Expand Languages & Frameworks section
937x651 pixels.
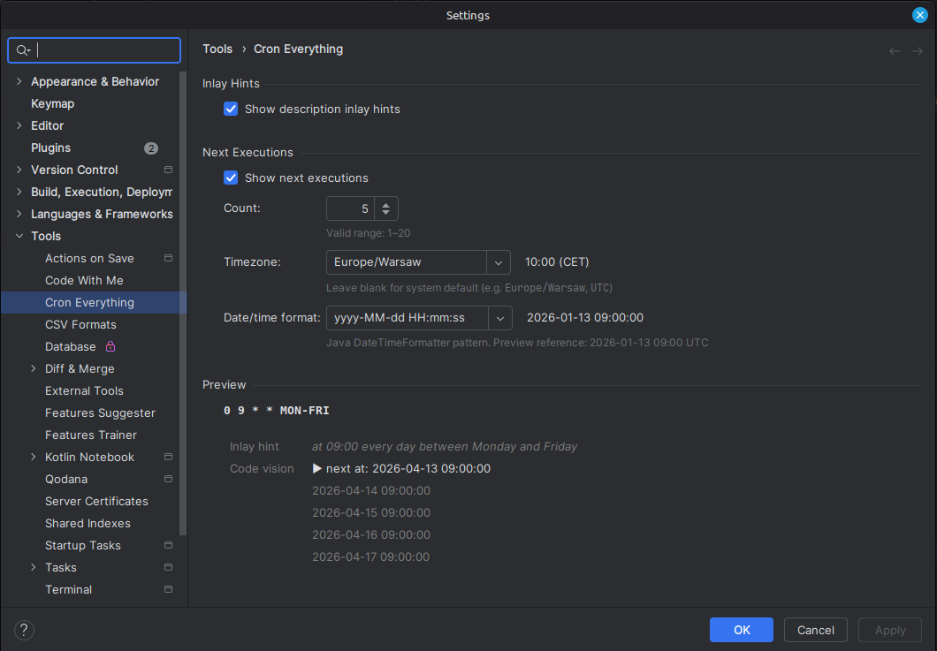(19, 214)
